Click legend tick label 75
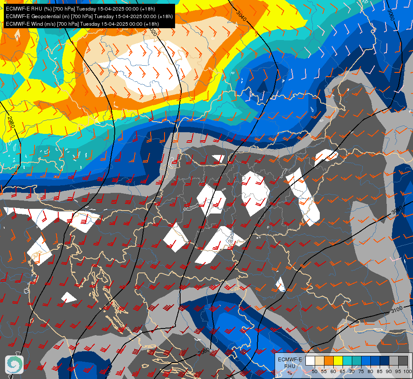Image resolution: width=413 pixels, height=379 pixels. pos(361,371)
